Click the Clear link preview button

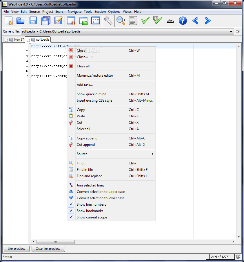click(x=48, y=249)
